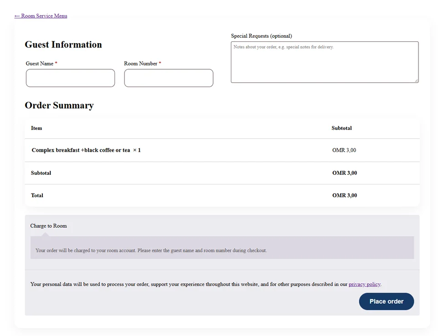
Task: Click the Place order button
Action: 386,301
